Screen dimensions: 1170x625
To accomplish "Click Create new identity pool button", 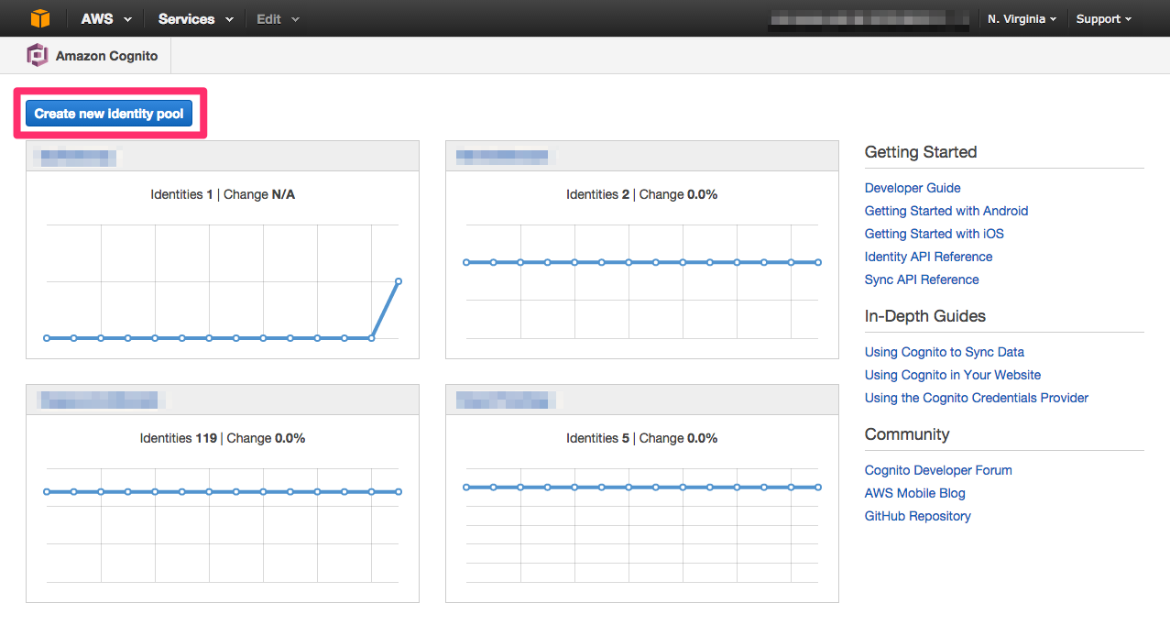I will (x=109, y=114).
